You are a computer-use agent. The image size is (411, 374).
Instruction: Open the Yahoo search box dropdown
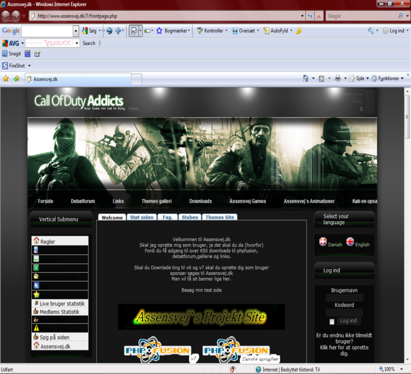(x=77, y=43)
